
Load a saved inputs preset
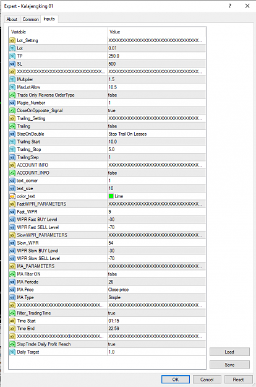click(x=229, y=352)
